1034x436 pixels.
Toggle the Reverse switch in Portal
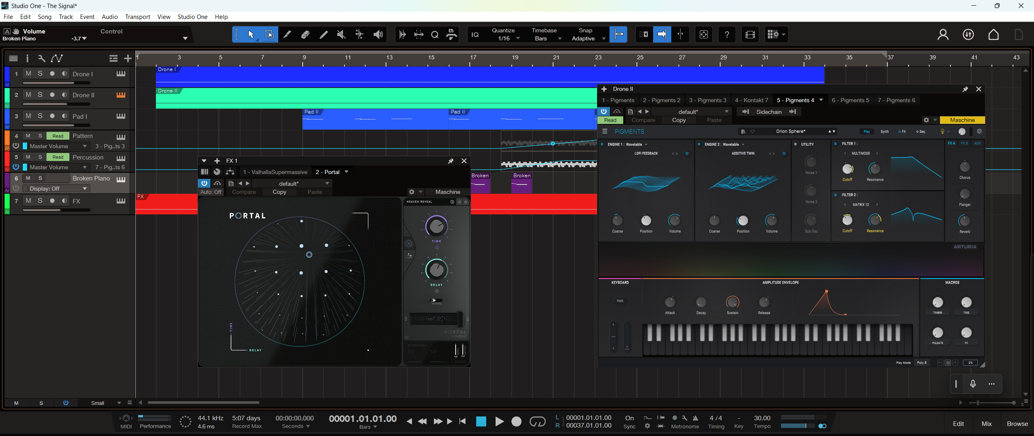(436, 300)
